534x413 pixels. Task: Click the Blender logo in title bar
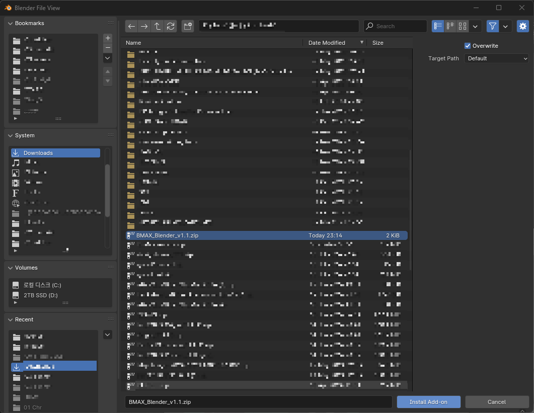point(8,8)
